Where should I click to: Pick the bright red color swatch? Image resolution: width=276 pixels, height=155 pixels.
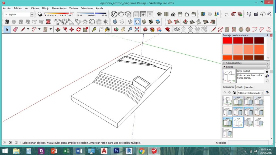click(x=227, y=40)
